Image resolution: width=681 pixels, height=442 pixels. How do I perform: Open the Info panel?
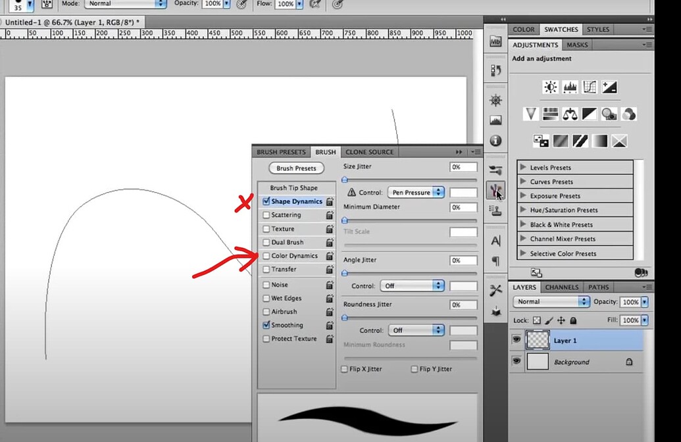(495, 141)
